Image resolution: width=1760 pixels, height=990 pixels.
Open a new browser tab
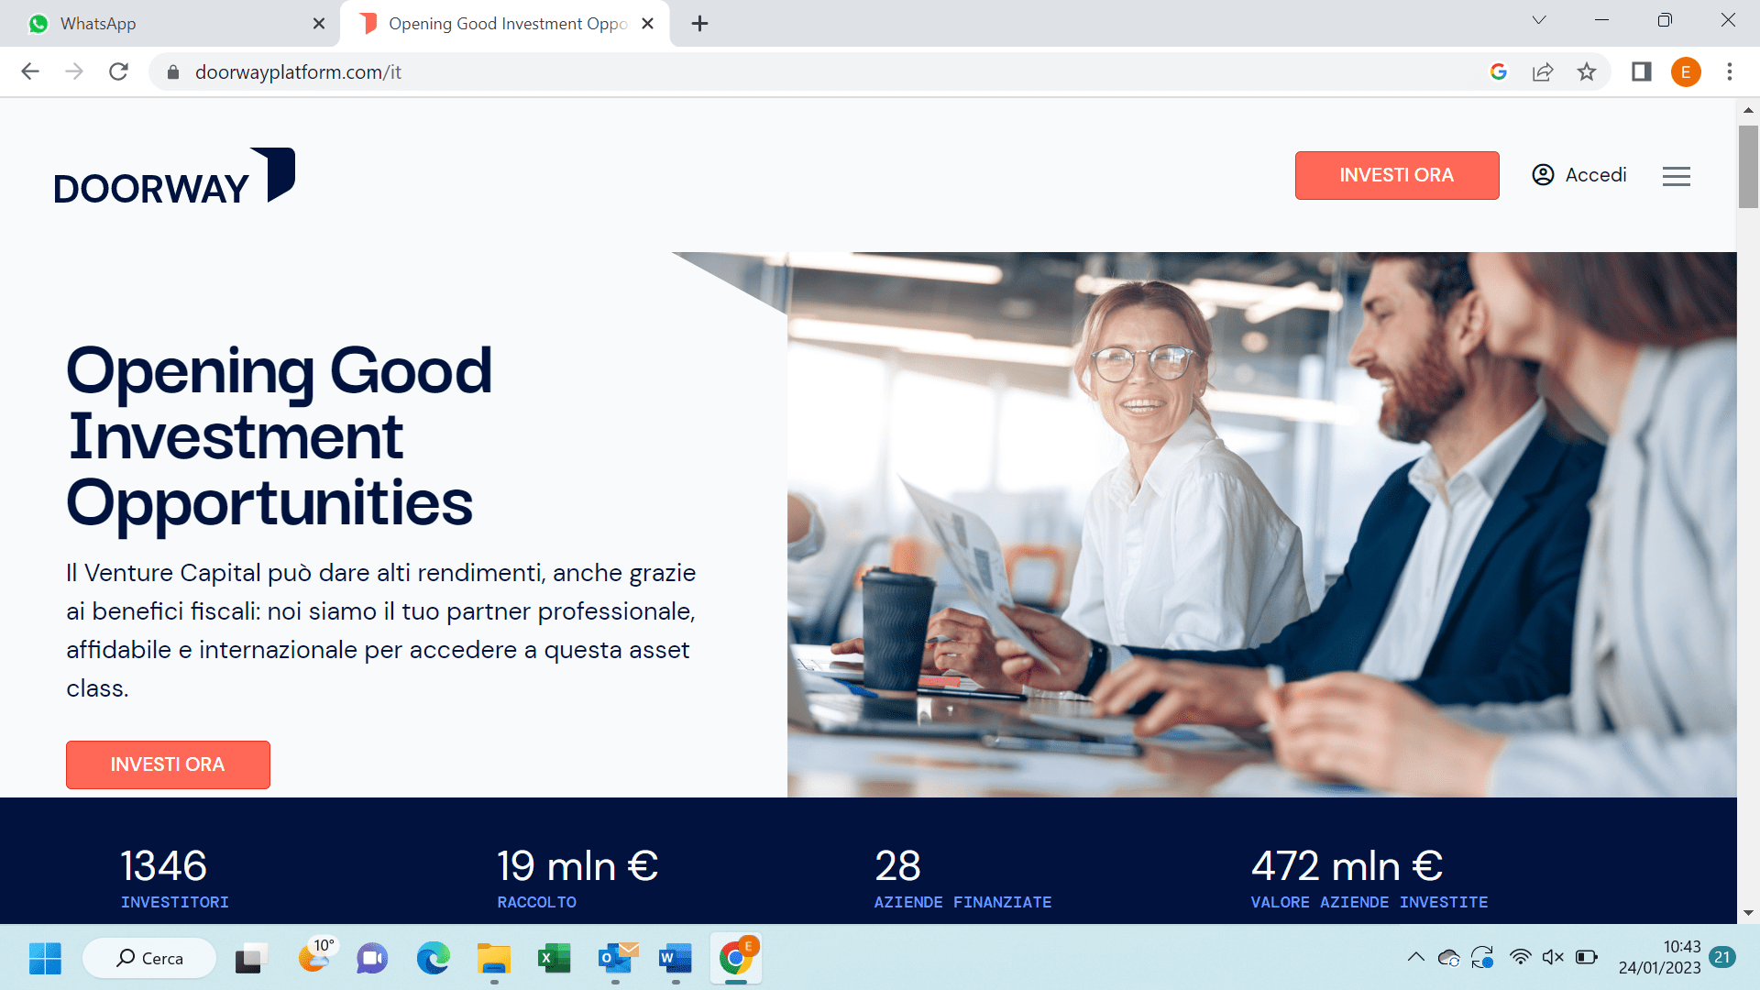[699, 24]
